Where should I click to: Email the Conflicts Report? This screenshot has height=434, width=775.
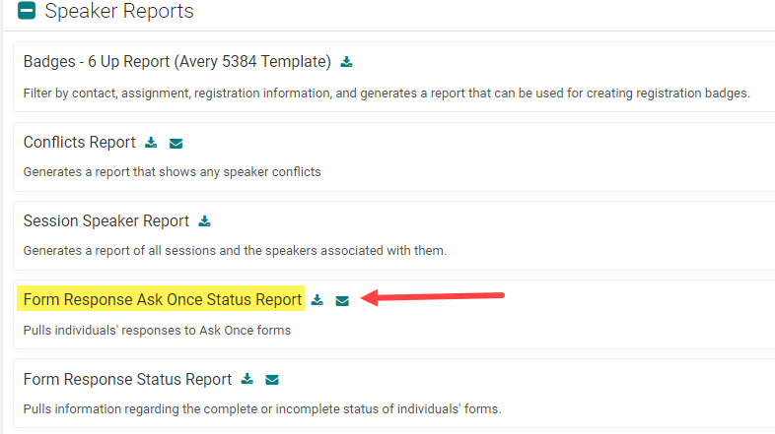pos(176,143)
